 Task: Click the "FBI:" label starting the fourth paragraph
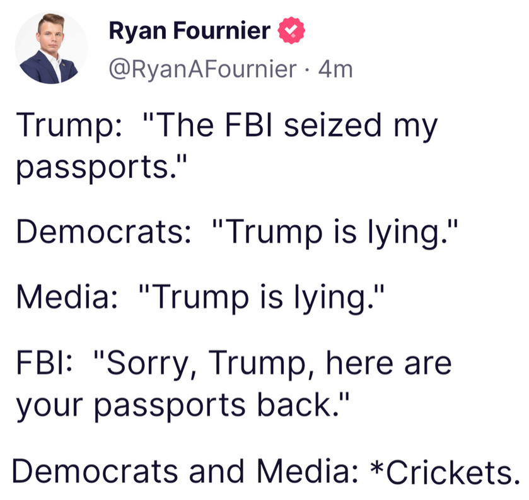coord(44,363)
